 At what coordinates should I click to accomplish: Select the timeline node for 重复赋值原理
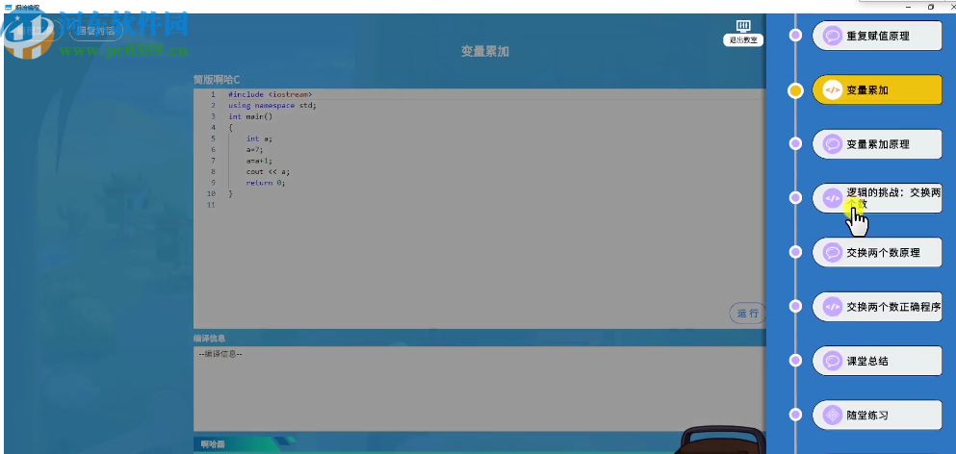pyautogui.click(x=795, y=36)
